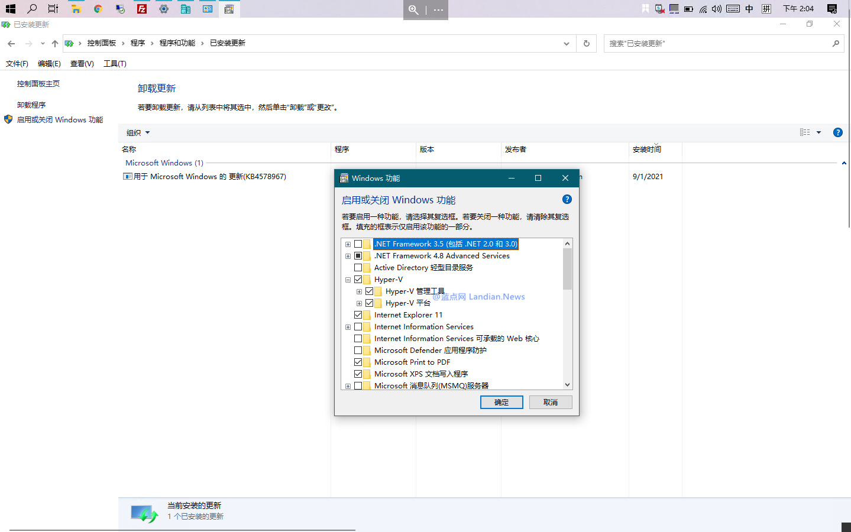
Task: Open 卸载程序 link in sidebar
Action: pos(31,105)
